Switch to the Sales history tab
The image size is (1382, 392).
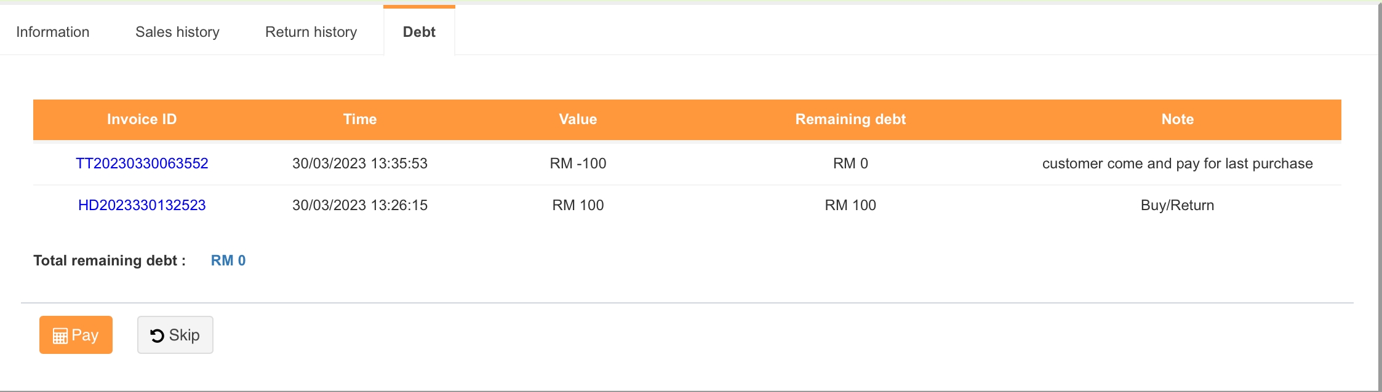click(x=177, y=32)
